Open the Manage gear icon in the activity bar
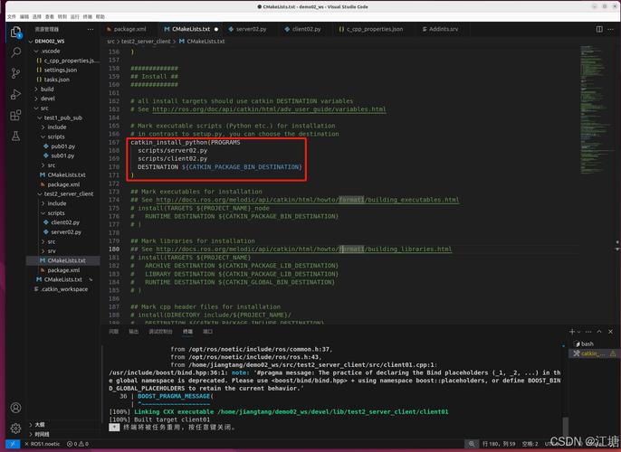621x452 pixels. pos(16,428)
